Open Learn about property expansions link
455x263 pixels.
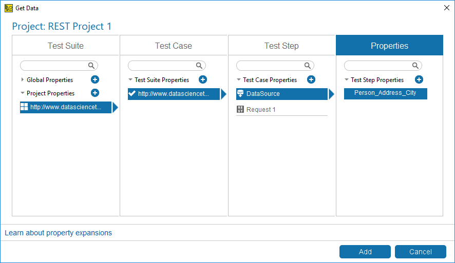(58, 233)
